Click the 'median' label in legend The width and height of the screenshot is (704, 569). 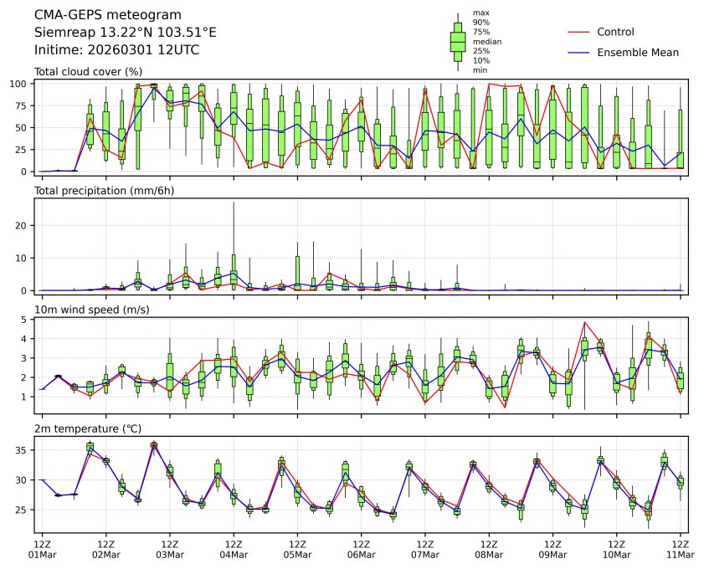(484, 41)
